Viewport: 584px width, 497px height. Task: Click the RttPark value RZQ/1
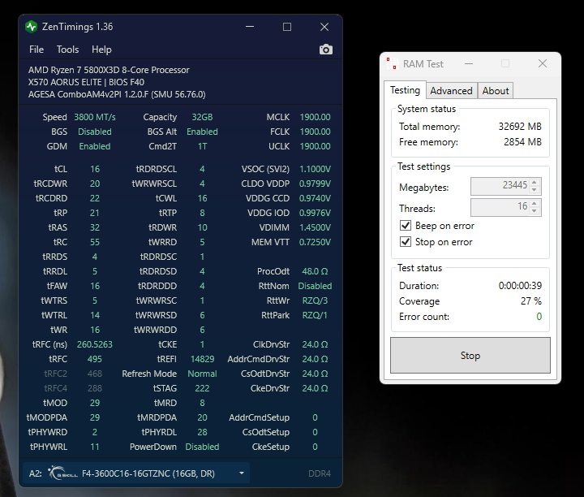tap(315, 315)
